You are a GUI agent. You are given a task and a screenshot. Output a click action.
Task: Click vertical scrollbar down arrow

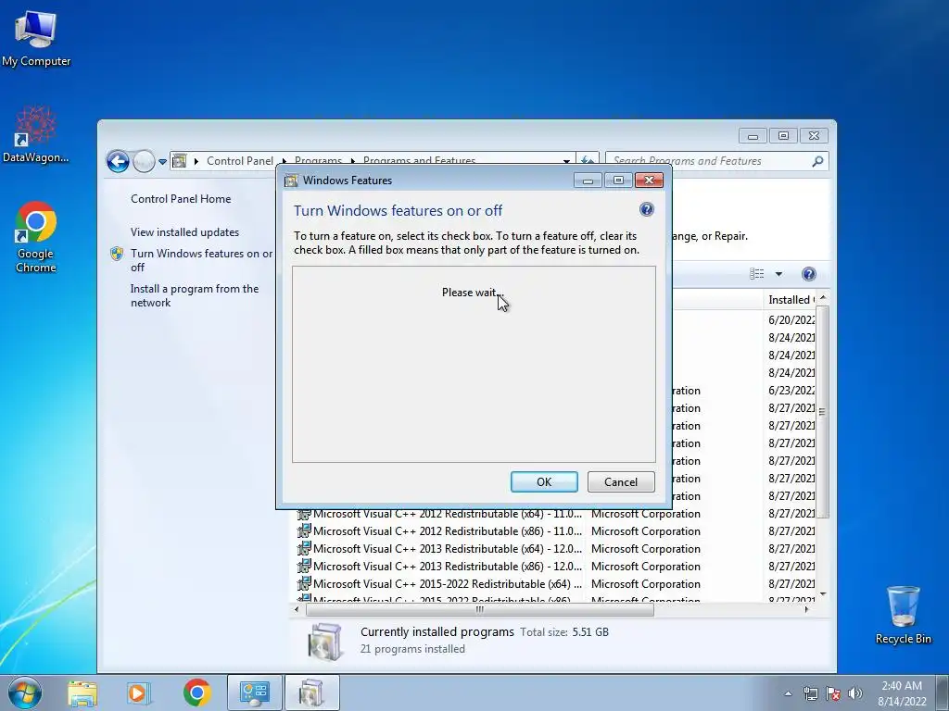823,595
